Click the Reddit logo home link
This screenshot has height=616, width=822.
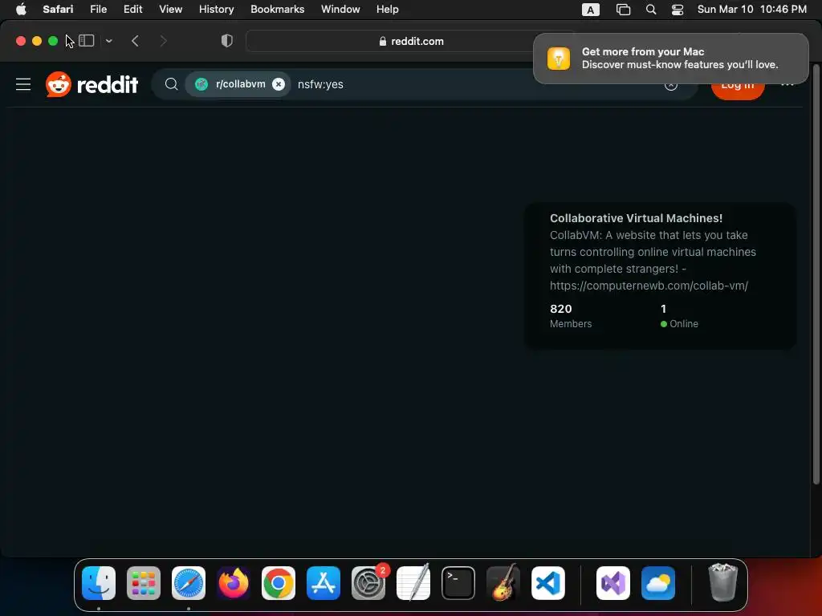92,84
